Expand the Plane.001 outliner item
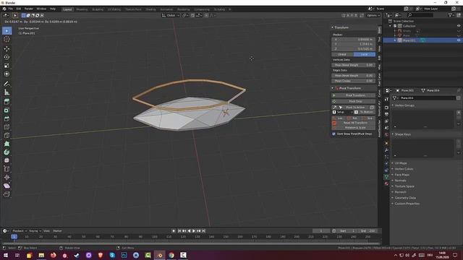The height and width of the screenshot is (260, 463). 395,40
